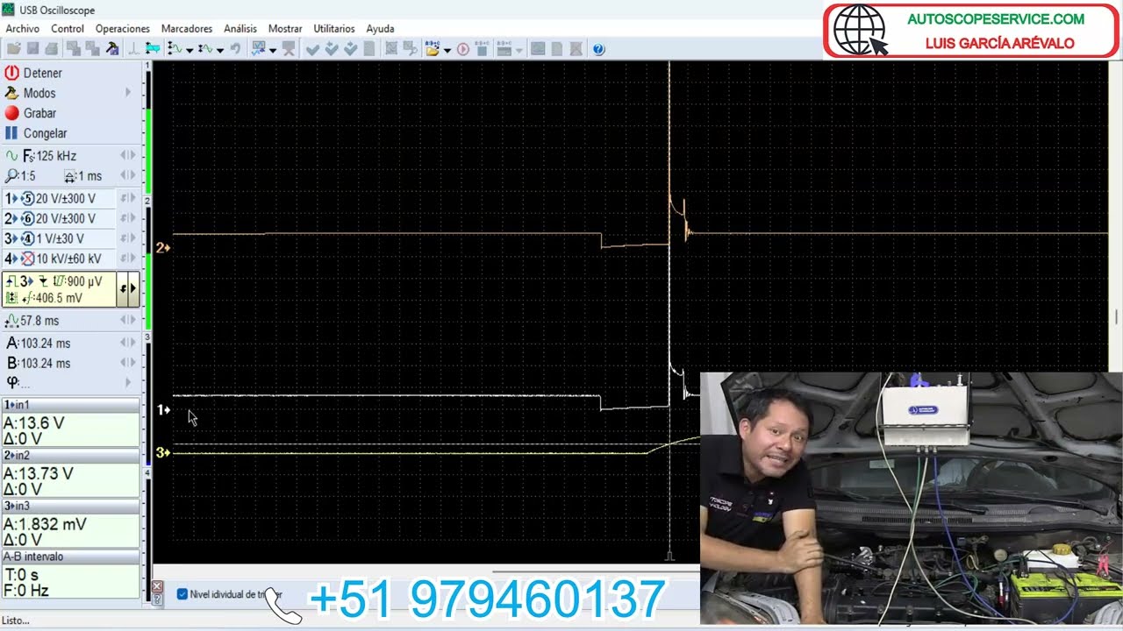1123x631 pixels.
Task: Click the undo arrow toolbar icon
Action: click(235, 49)
